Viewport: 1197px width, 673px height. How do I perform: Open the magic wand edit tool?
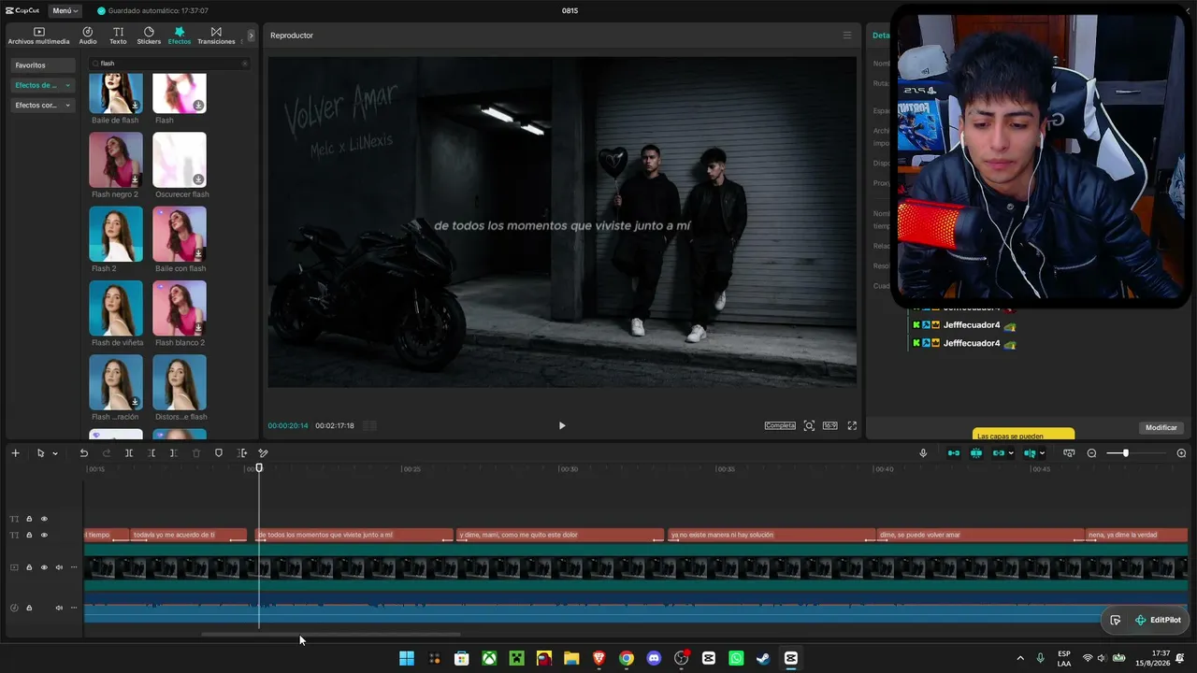(264, 453)
